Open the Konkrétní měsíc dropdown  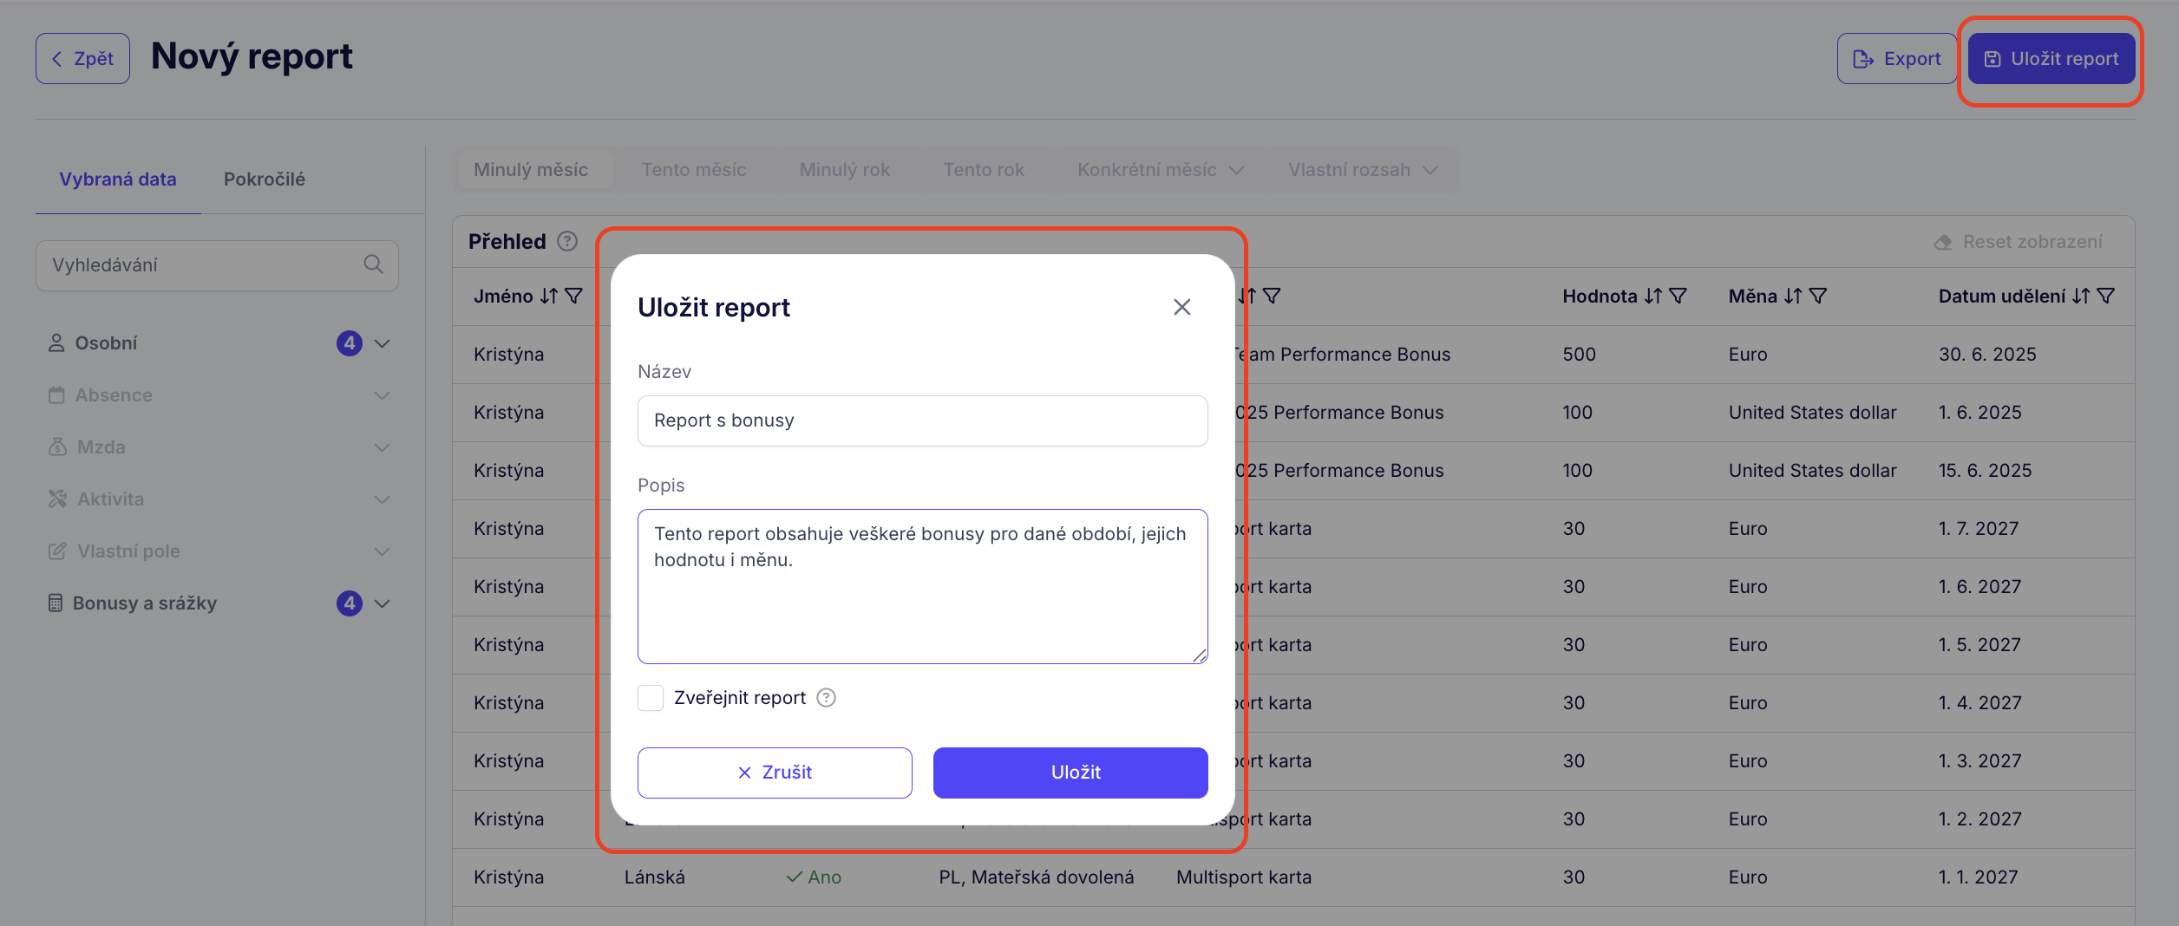click(x=1160, y=170)
